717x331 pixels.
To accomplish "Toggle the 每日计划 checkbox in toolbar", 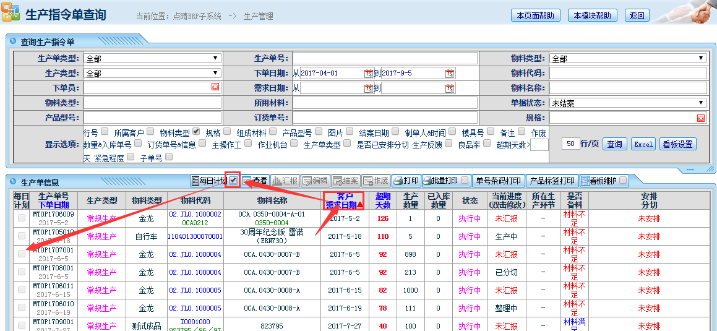I will pyautogui.click(x=233, y=180).
